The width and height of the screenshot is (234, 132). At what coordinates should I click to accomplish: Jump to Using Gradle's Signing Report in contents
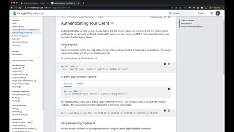192,27
